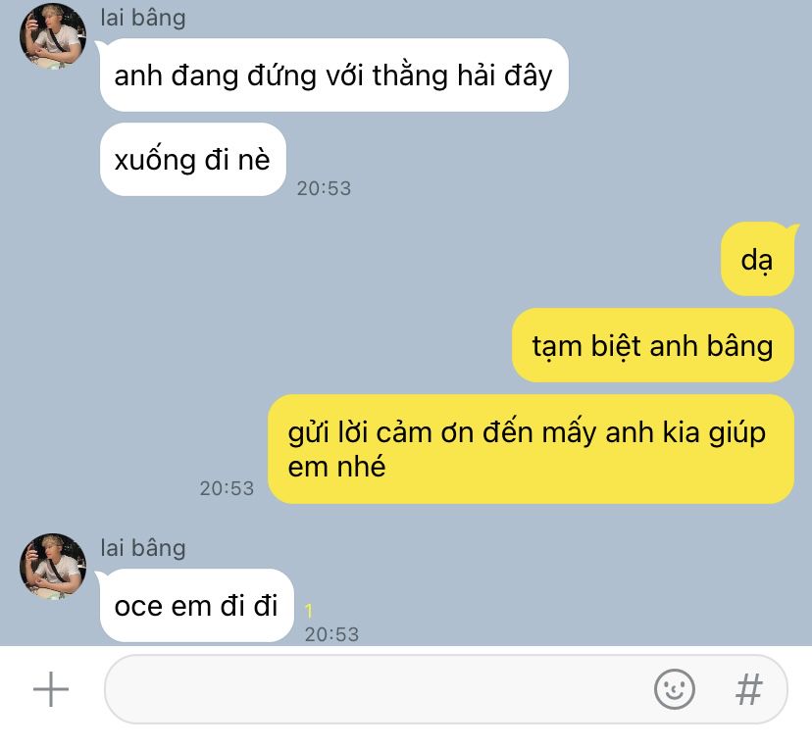Tap the top "lai bâng" sender name

143,18
